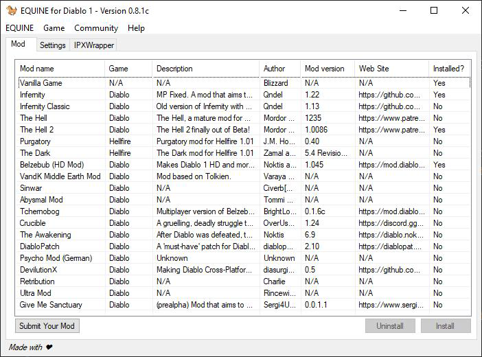Click the EQUINE horse icon in title bar
Screen dimensions: 482x357
coord(12,10)
